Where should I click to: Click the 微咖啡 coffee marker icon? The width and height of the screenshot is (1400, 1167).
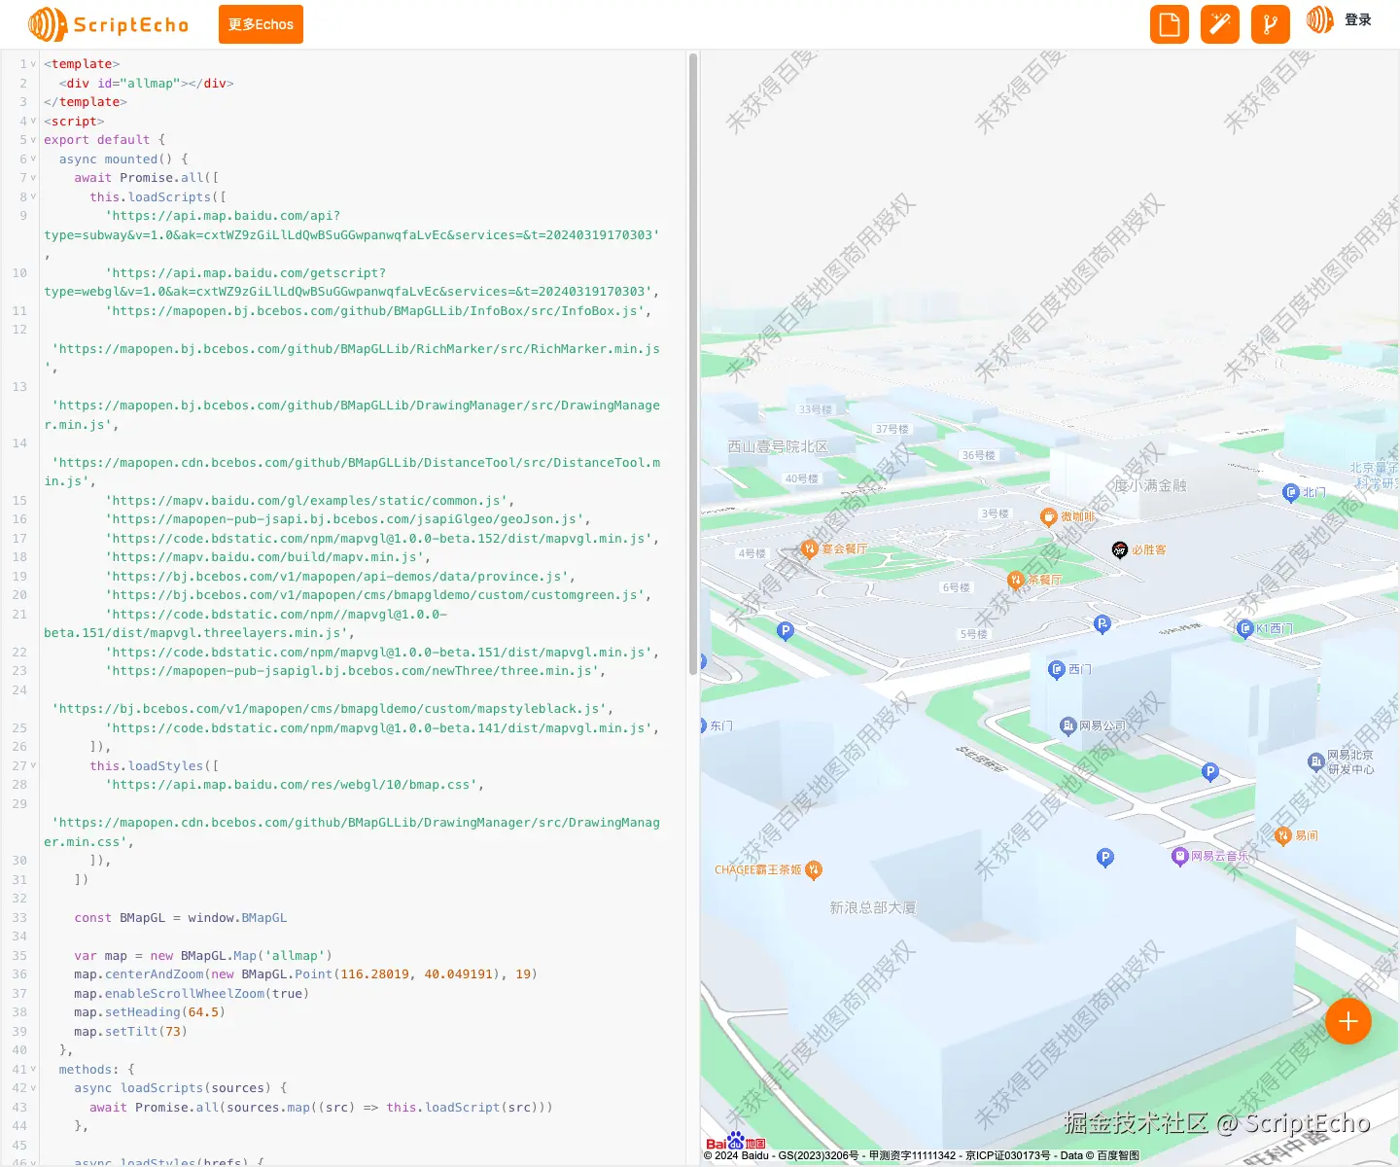pos(1048,516)
